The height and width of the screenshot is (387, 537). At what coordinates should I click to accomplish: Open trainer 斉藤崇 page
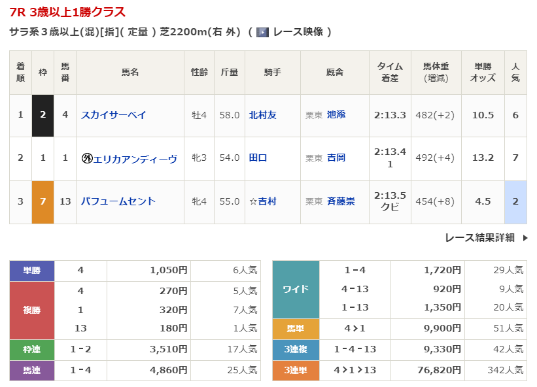(x=341, y=201)
